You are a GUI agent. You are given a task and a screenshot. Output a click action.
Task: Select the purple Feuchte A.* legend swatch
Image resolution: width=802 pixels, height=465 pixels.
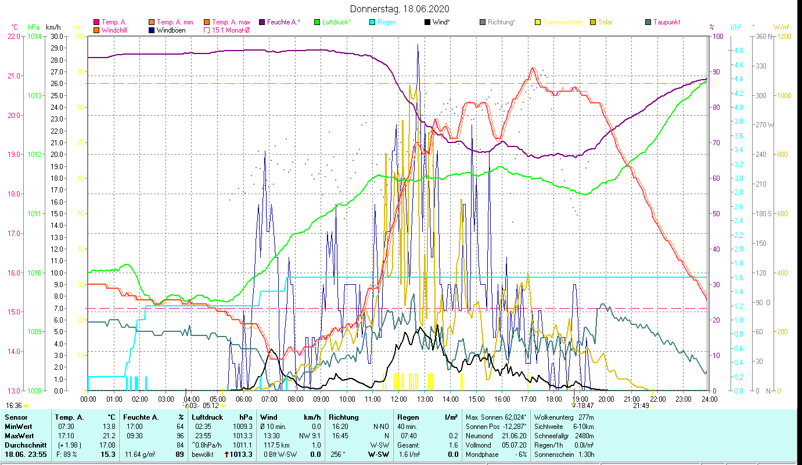[262, 22]
